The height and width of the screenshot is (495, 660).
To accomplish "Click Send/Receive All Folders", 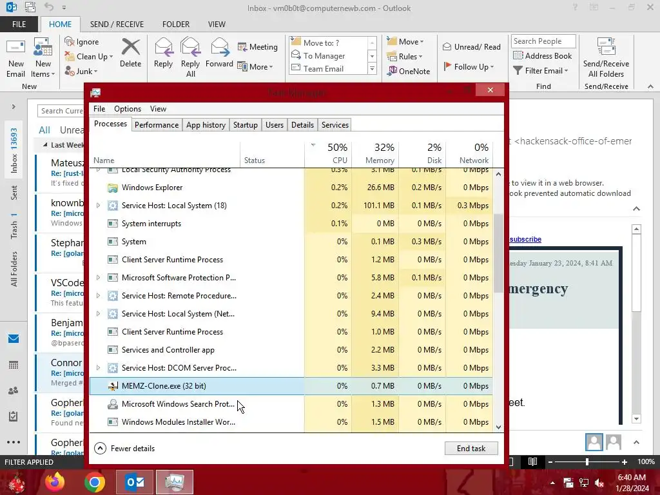I will (606, 57).
